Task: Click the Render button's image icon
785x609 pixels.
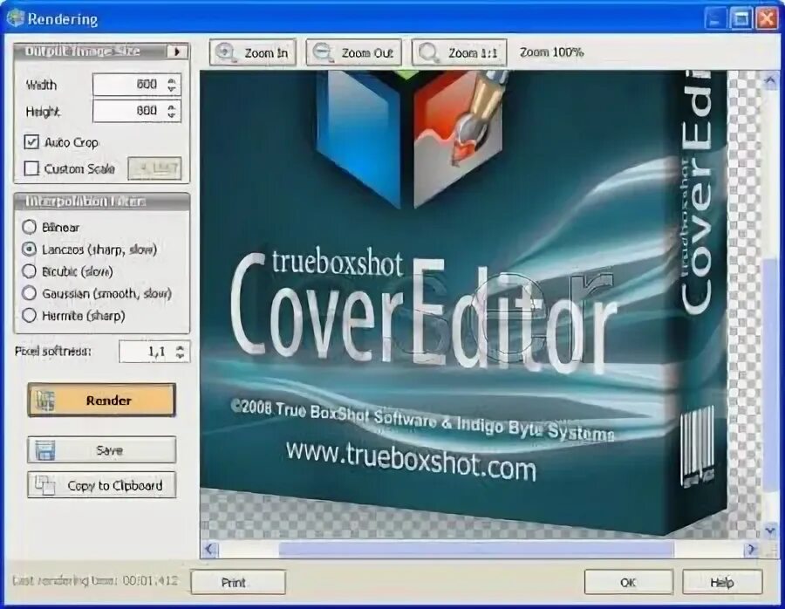Action: (45, 400)
